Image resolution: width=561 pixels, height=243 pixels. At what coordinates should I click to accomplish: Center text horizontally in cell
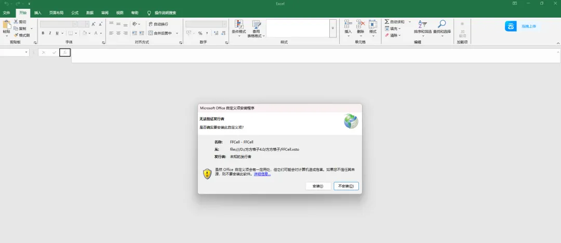pyautogui.click(x=118, y=33)
